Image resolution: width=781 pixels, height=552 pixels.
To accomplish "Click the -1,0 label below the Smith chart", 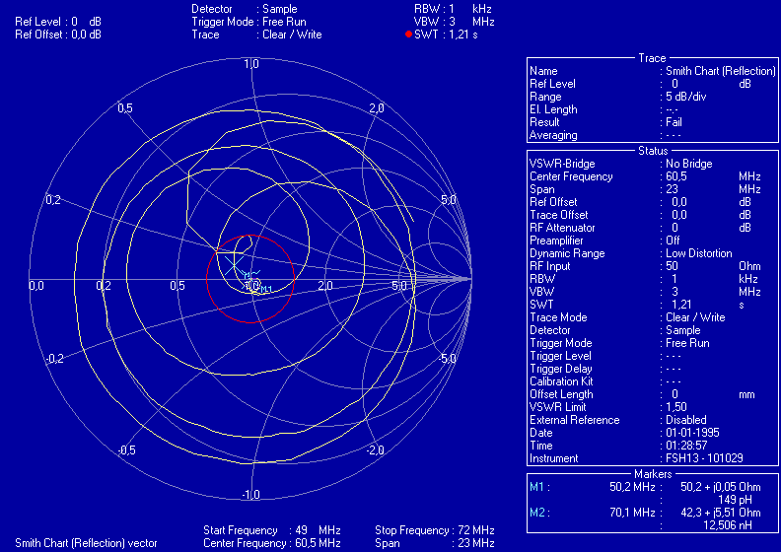I will click(x=250, y=494).
